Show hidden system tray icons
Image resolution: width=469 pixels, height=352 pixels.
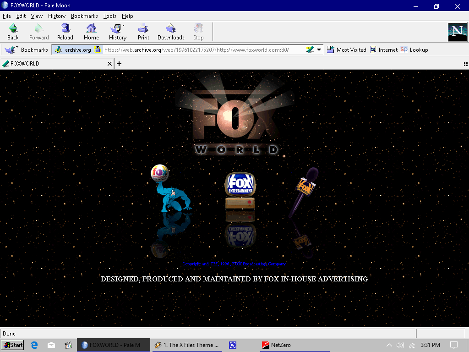[389, 345]
